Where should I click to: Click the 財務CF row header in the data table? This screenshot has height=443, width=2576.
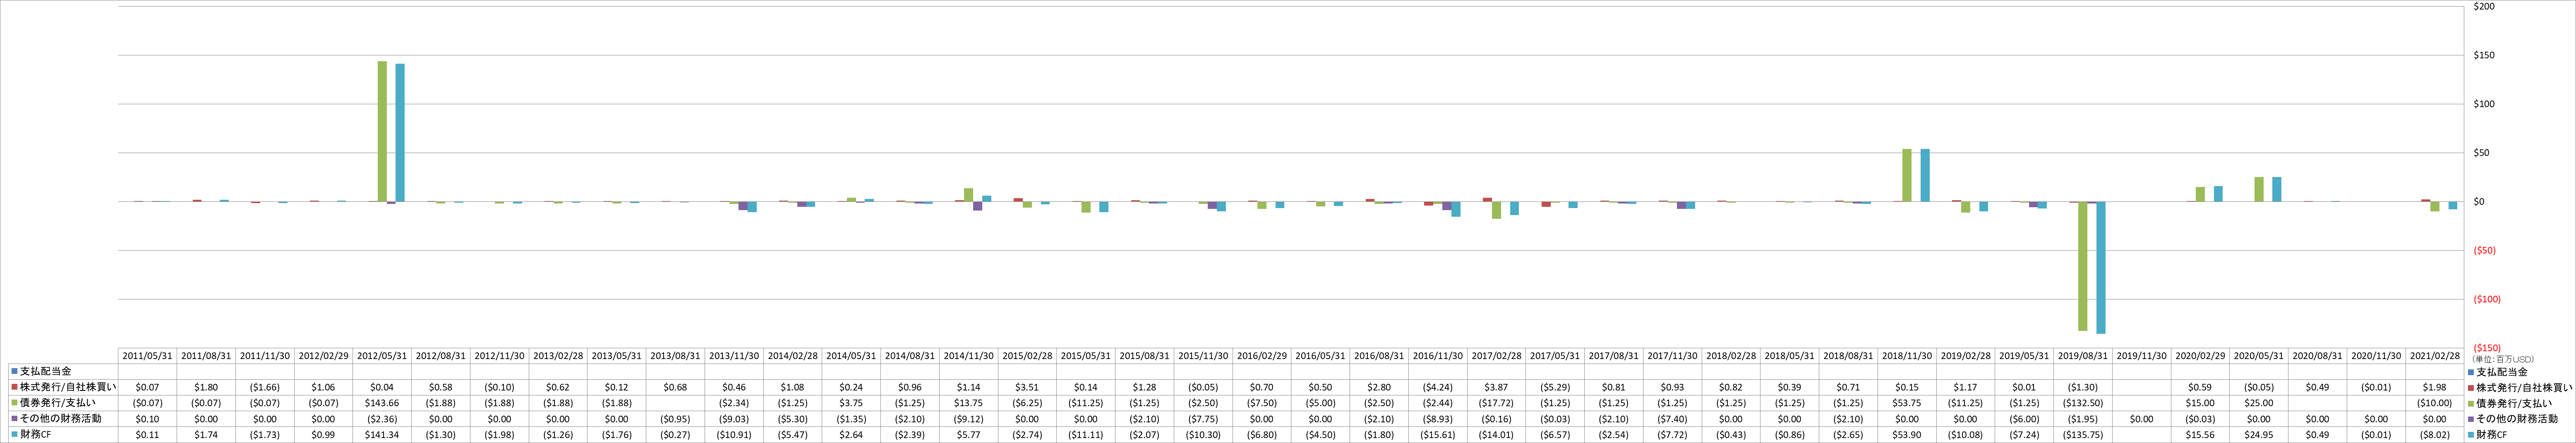tap(63, 435)
